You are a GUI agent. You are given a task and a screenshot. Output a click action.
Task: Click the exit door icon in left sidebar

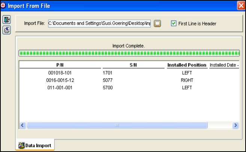coord(7,20)
